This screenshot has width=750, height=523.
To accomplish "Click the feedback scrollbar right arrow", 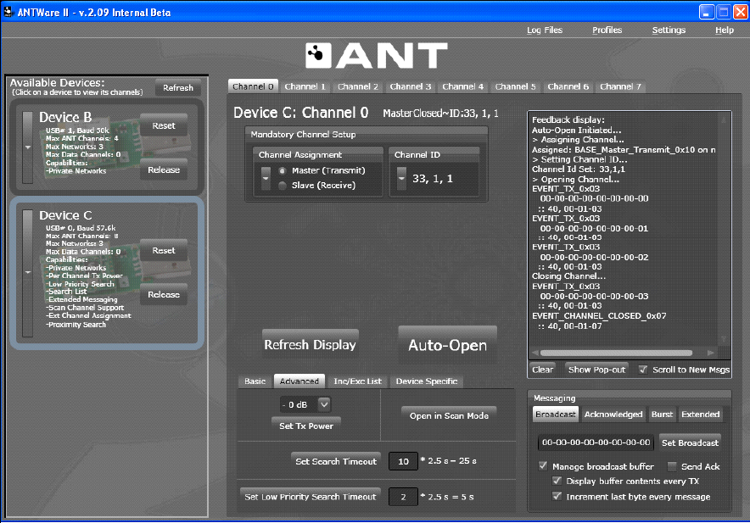I will (x=710, y=353).
